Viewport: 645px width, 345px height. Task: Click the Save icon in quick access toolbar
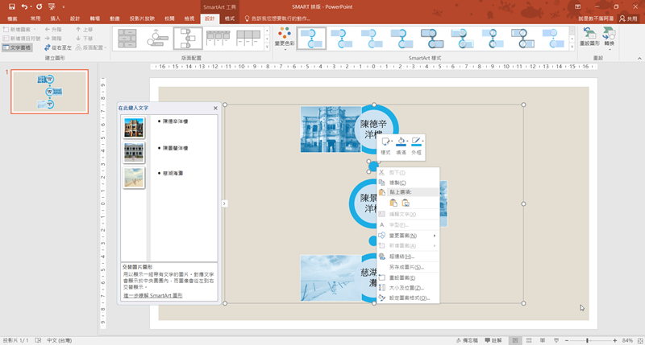(12, 6)
